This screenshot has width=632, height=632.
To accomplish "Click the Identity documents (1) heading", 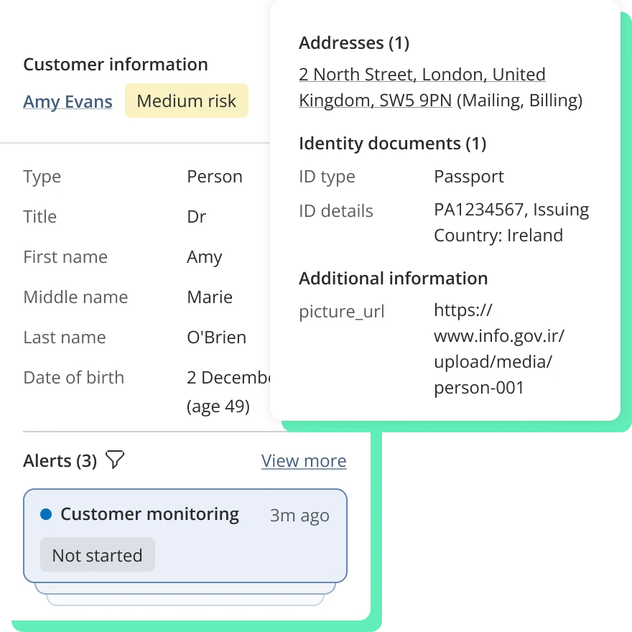I will (392, 144).
